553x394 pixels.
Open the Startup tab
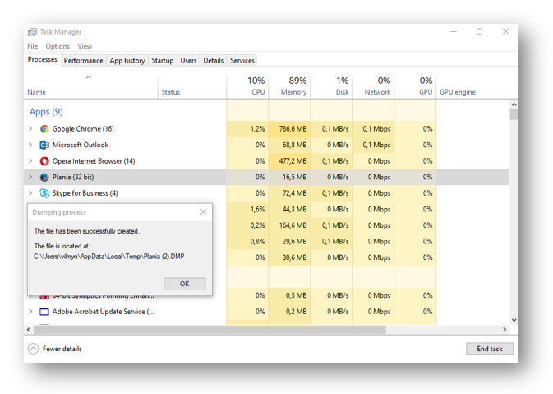coord(163,61)
